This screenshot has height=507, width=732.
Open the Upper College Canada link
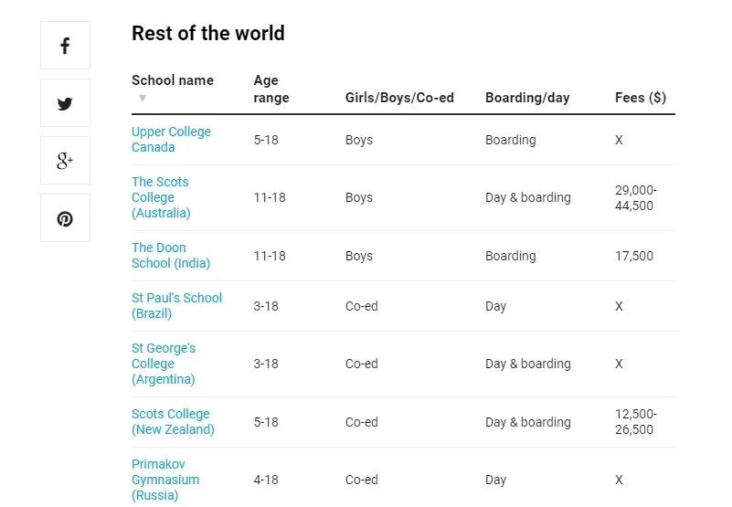(171, 139)
